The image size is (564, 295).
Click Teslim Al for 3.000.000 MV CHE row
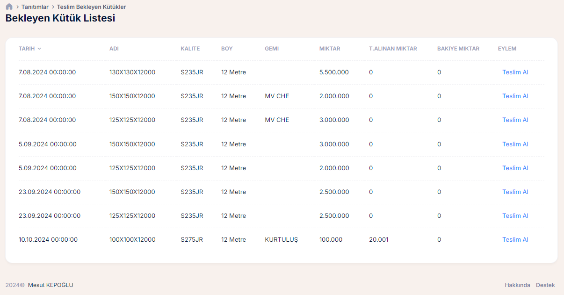tap(515, 120)
